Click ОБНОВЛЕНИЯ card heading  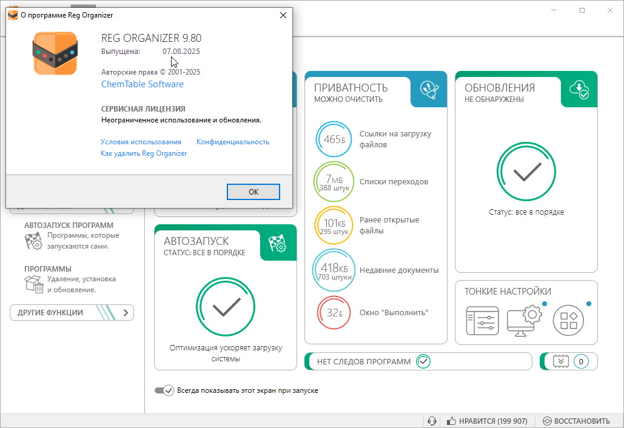click(x=500, y=87)
